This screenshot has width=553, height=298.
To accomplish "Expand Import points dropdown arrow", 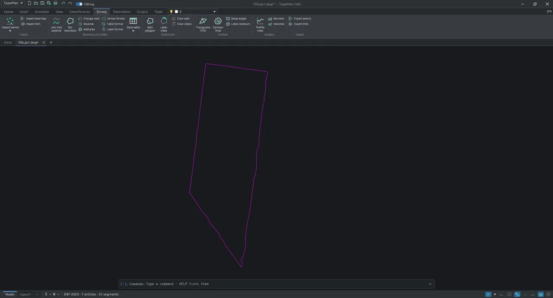I will (x=10, y=31).
